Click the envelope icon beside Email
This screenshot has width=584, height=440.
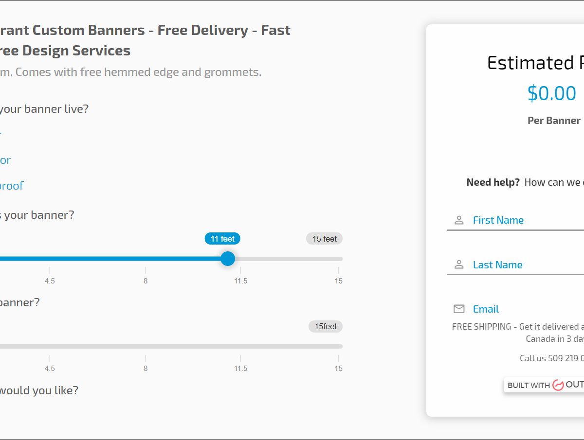[459, 309]
